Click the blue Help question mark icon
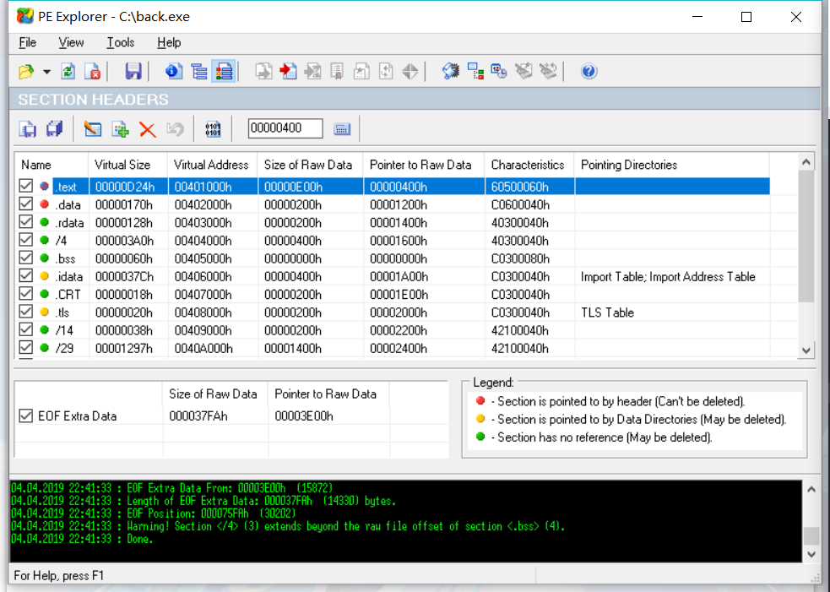 click(x=589, y=72)
